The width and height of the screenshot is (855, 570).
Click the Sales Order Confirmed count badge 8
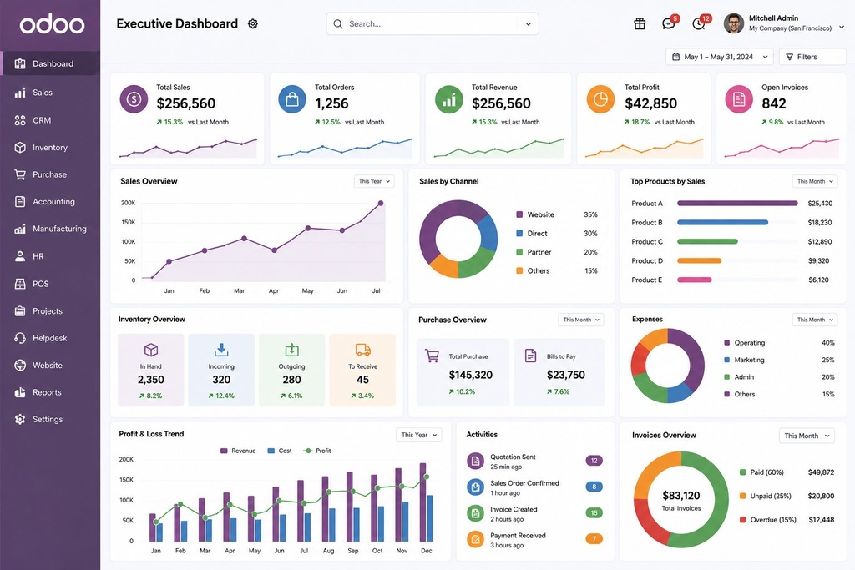pos(594,487)
